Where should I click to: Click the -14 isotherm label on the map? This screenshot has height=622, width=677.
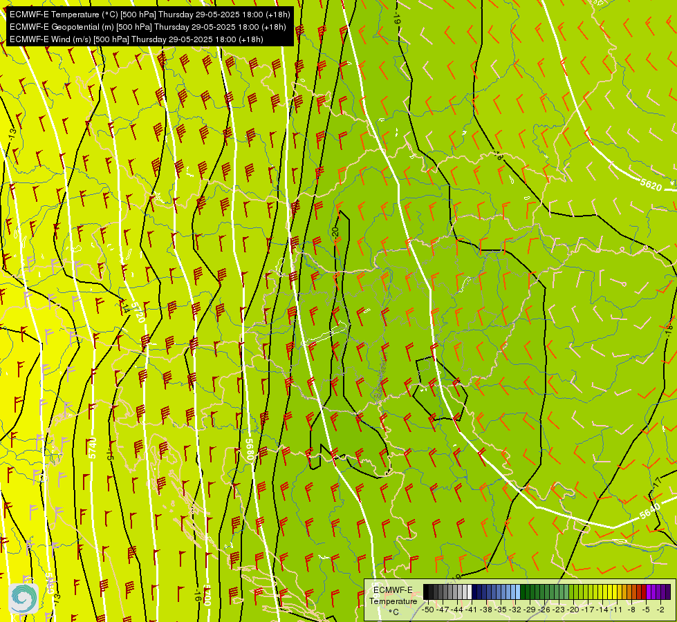[125, 307]
